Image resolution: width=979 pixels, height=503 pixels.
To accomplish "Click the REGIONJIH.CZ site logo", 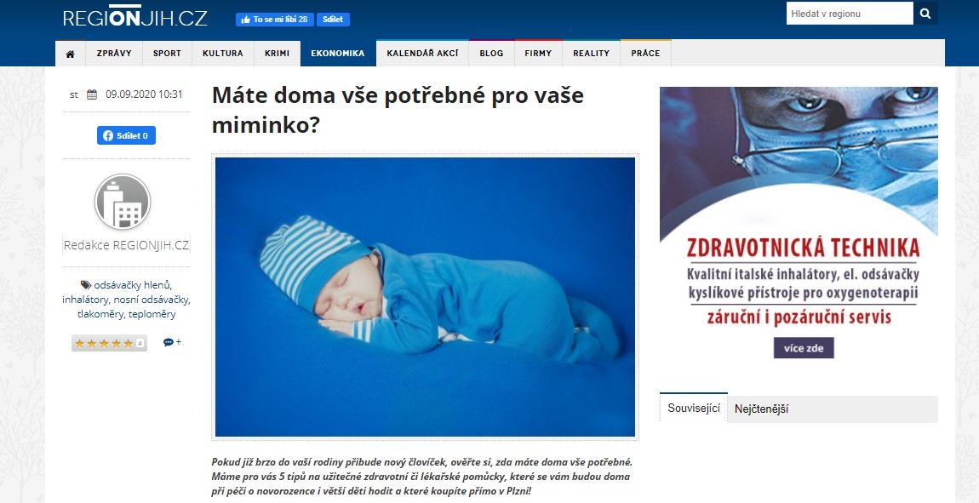I will pos(135,15).
